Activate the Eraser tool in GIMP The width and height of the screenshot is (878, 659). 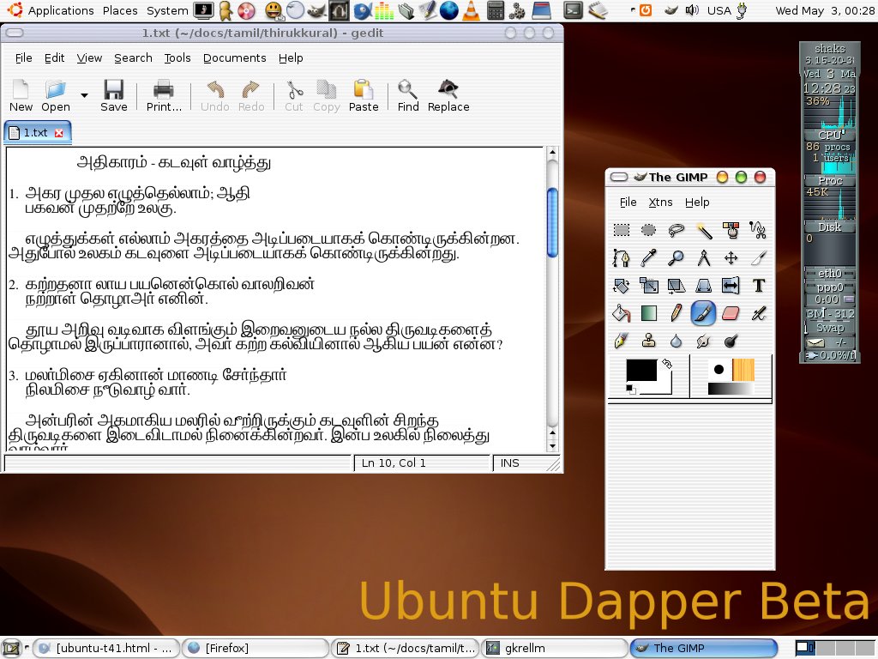click(731, 313)
